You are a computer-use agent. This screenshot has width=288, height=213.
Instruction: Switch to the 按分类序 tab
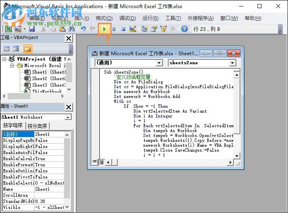click(37, 126)
